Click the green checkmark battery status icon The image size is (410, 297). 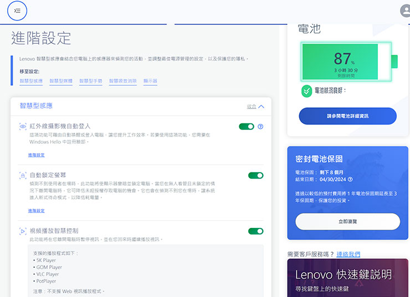tap(306, 91)
